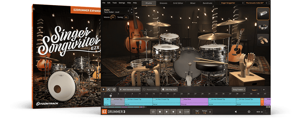303x123 pixels.
Task: Select the arrow pointer tool
Action: pyautogui.click(x=104, y=89)
